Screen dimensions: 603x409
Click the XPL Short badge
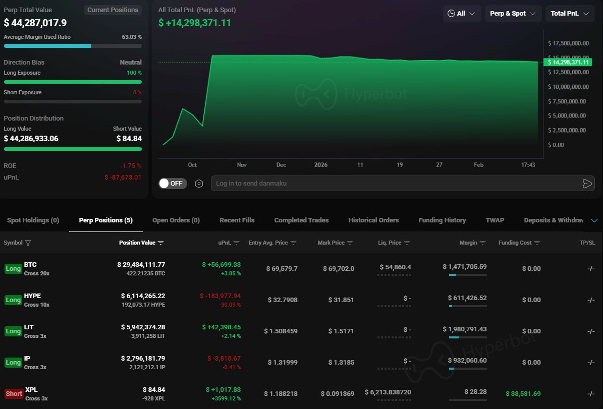[14, 394]
